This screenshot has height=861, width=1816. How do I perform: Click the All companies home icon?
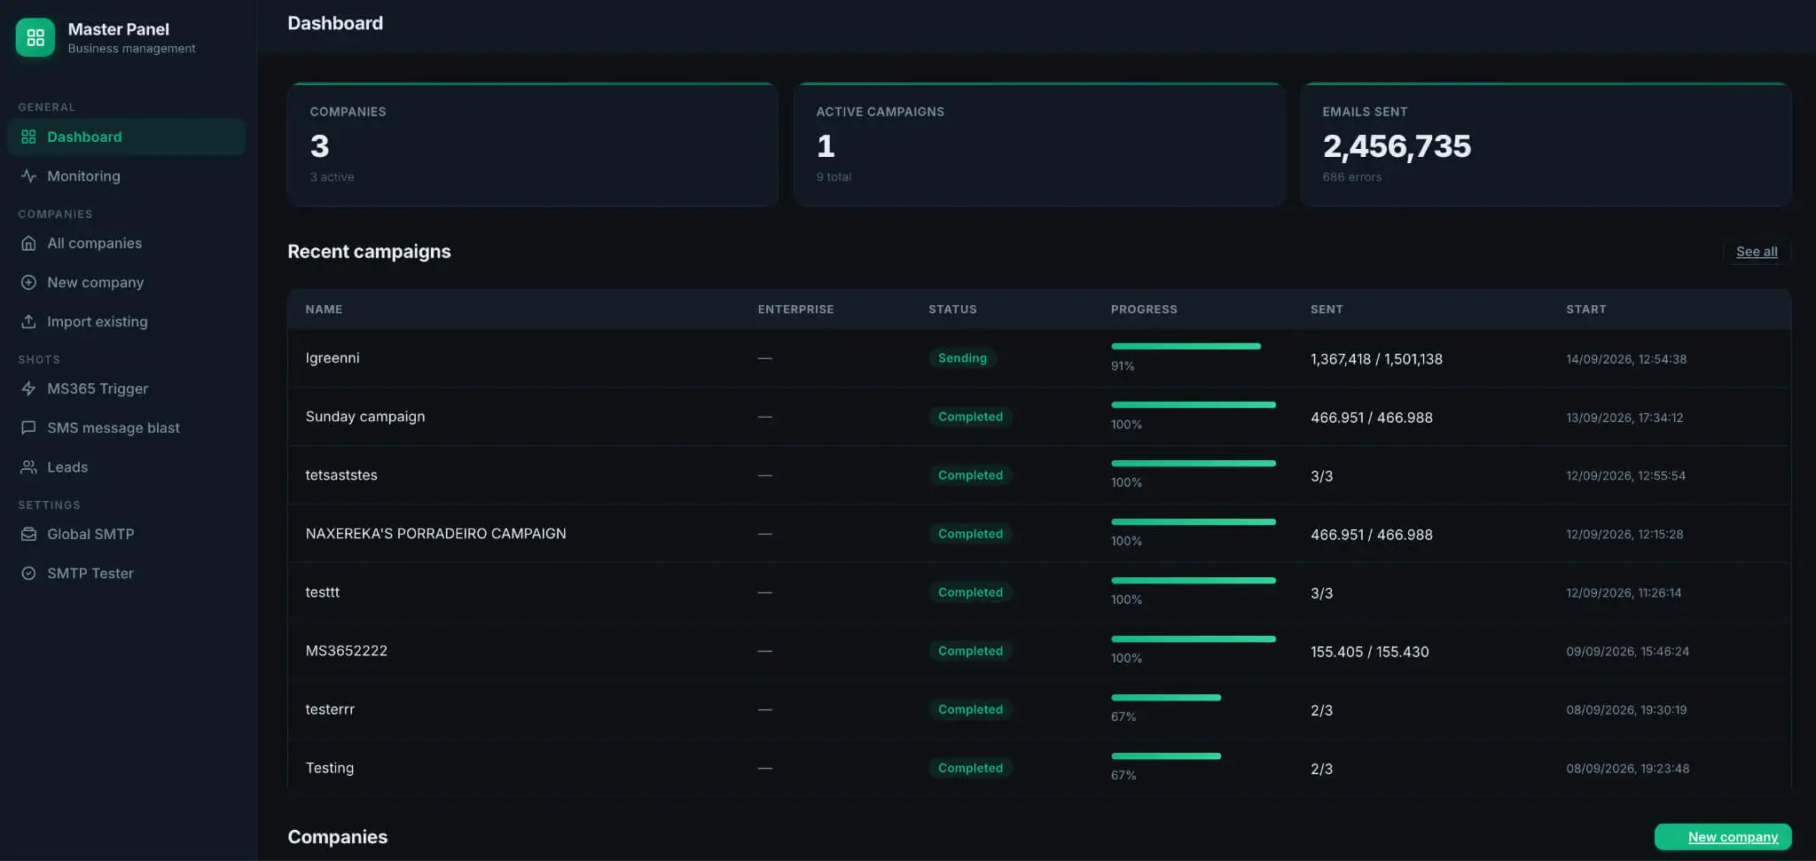click(x=28, y=243)
